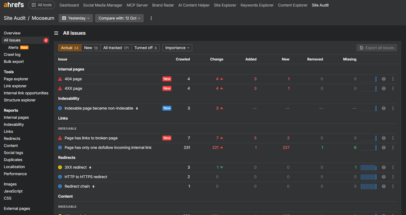Open the kebab menu on the 3XX redirect row

[393, 167]
